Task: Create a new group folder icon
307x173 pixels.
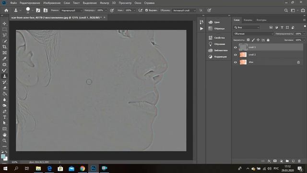Action: [287, 161]
